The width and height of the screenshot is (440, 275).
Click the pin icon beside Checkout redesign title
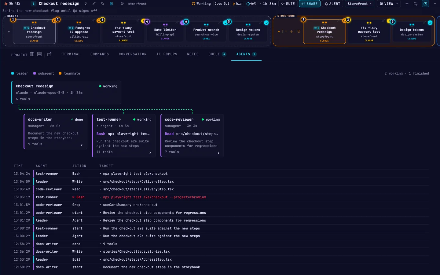tap(86, 4)
